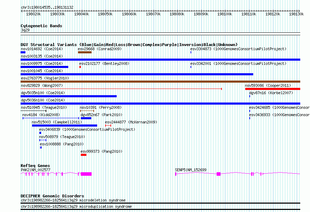Select the RefSeq Genes track heading
The width and height of the screenshot is (310, 212).
[35, 166]
